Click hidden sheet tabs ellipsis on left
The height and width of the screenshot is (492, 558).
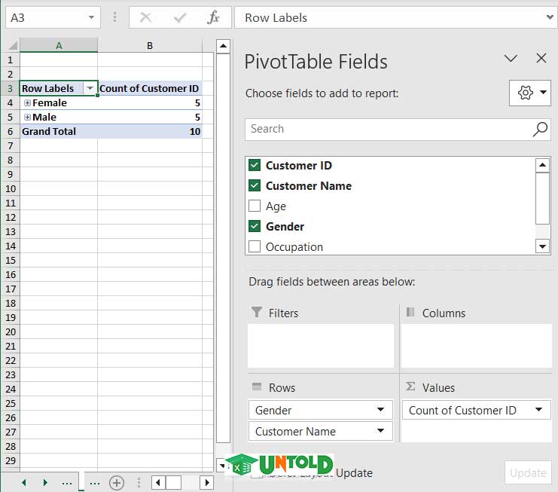pyautogui.click(x=67, y=483)
